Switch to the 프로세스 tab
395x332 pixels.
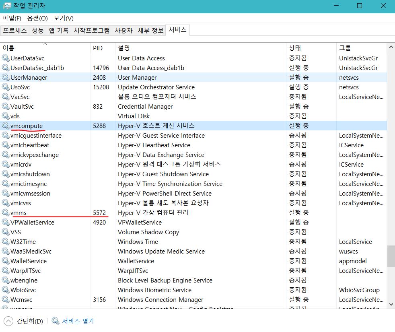(x=15, y=31)
